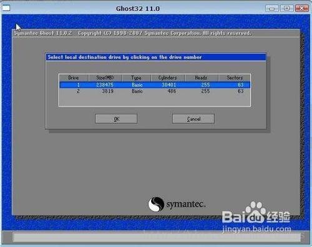Click the Type column header

(137, 78)
